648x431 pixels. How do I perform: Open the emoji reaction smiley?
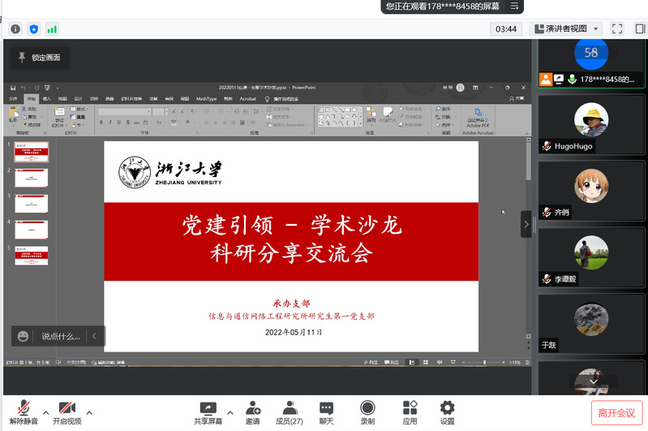(24, 336)
